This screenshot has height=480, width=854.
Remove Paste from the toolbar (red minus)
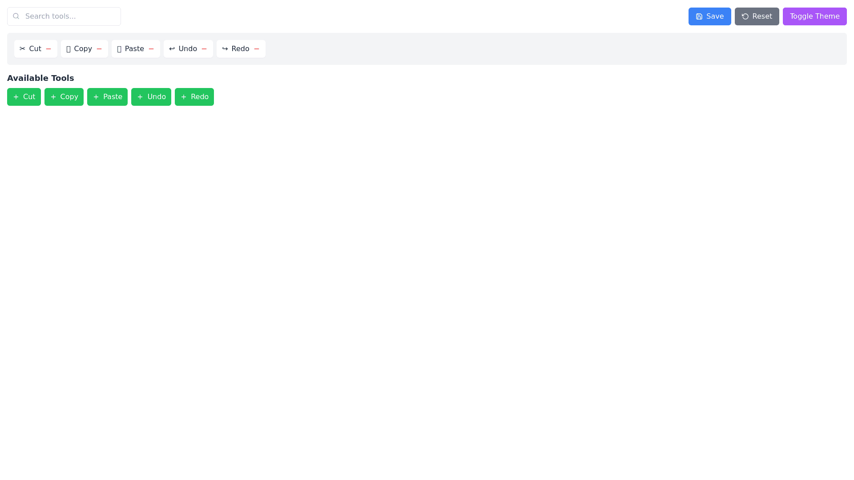[x=151, y=49]
